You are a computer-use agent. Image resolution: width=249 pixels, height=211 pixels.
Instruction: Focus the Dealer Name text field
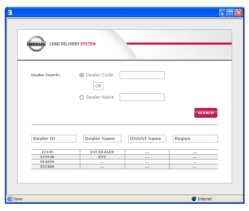[x=142, y=97]
